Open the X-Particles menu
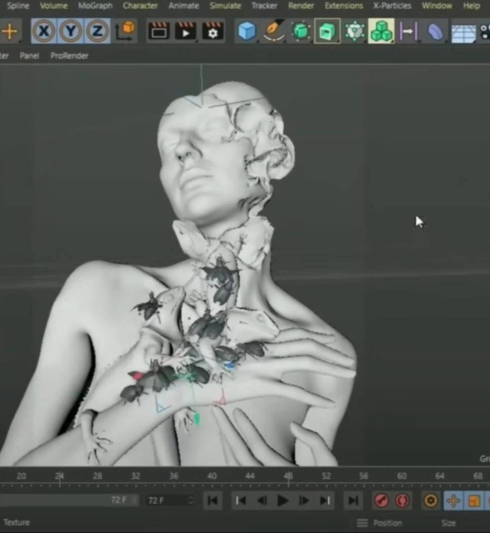The image size is (490, 533). tap(392, 6)
